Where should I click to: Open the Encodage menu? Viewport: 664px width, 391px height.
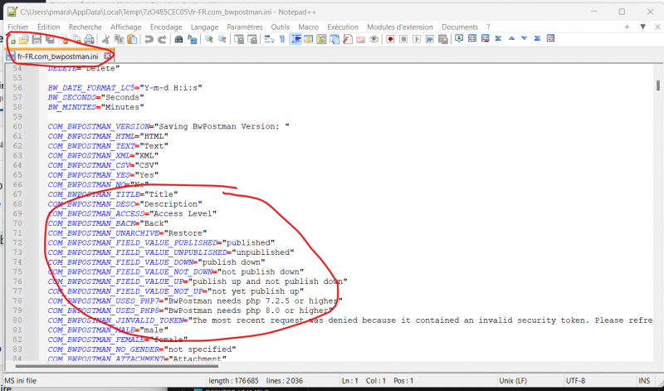click(x=166, y=27)
